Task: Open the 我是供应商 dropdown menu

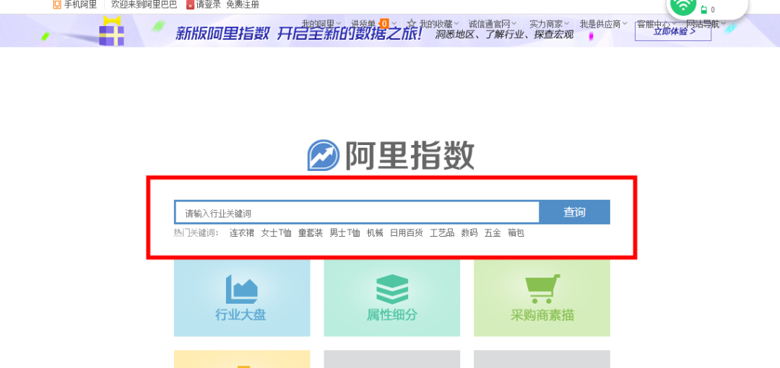Action: tap(603, 24)
